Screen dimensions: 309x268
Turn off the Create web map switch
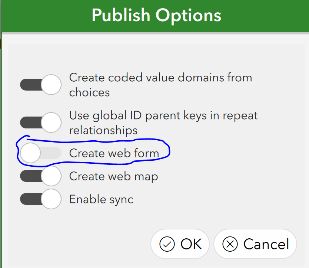tap(41, 176)
